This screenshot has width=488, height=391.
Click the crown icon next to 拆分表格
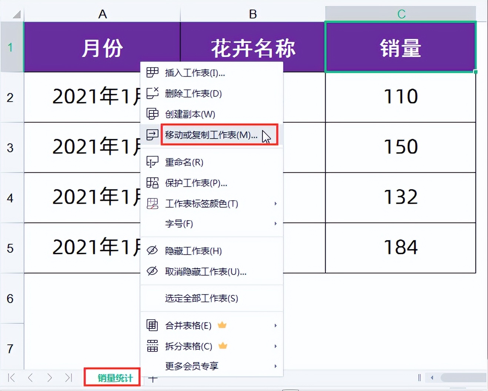[222, 346]
